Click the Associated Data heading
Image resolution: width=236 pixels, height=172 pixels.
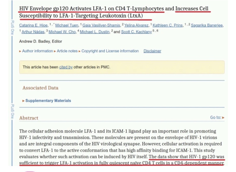coord(40,88)
